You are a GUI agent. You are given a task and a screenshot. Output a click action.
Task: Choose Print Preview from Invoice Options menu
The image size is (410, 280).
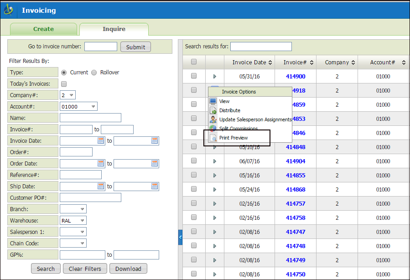(x=233, y=138)
